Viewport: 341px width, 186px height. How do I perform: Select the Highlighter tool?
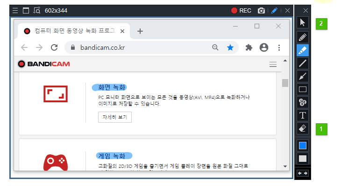(x=303, y=50)
